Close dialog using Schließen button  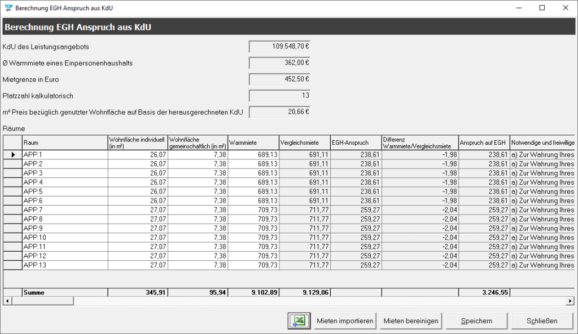coord(542,320)
